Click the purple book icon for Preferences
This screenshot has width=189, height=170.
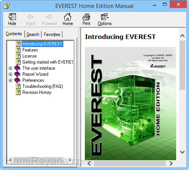point(17,80)
